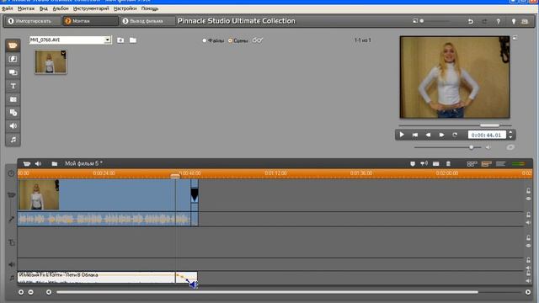Click the light bulb tips icon
This screenshot has height=303, width=539.
514,21
